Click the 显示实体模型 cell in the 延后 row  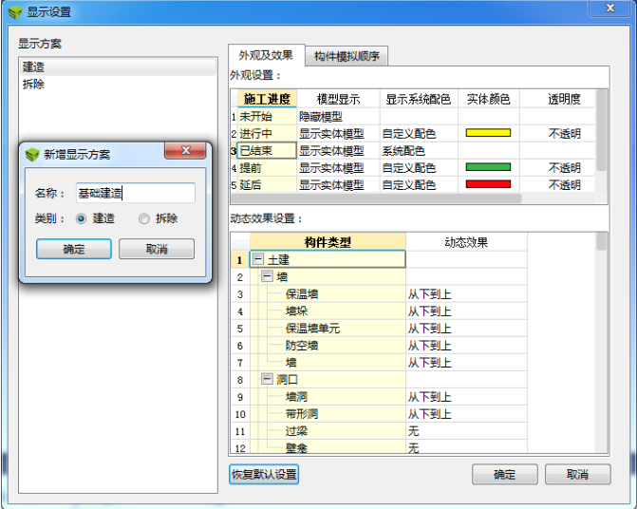click(338, 185)
